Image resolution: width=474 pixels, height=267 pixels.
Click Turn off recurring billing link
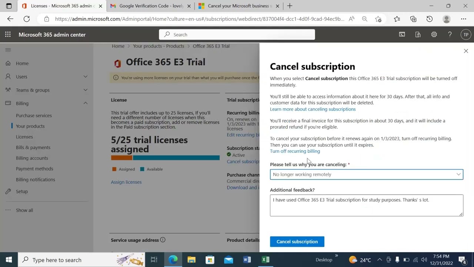pos(295,151)
